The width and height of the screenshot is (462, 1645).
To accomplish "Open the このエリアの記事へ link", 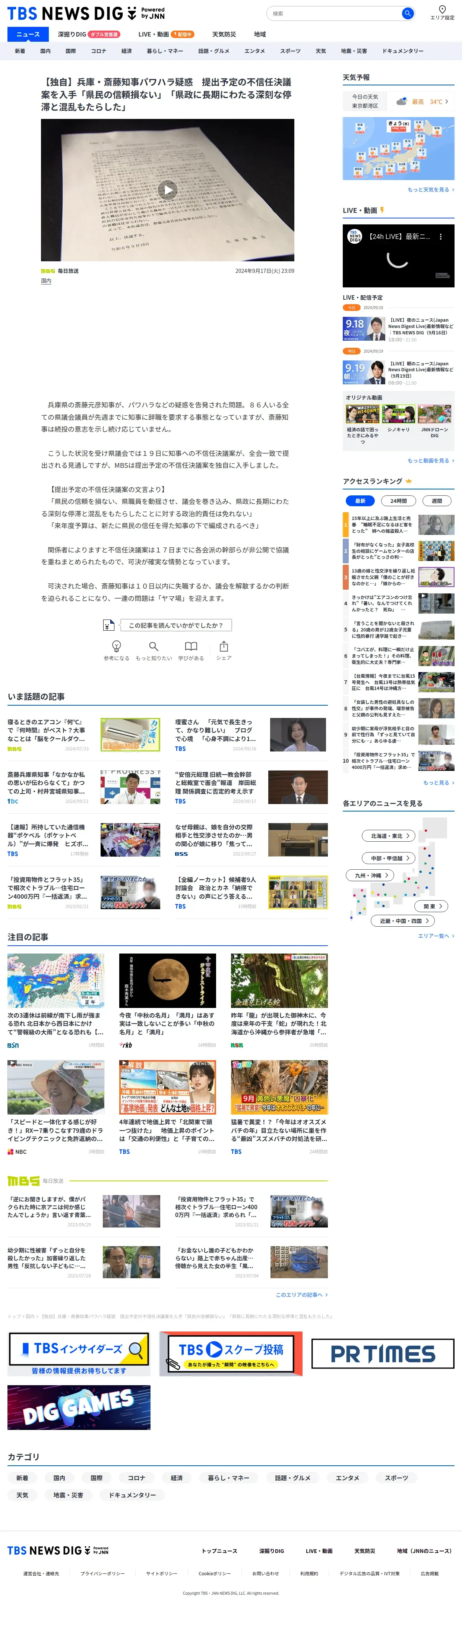I will click(x=302, y=1295).
